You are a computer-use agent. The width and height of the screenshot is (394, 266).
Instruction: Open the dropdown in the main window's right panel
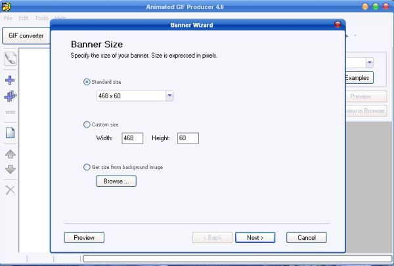pyautogui.click(x=369, y=62)
